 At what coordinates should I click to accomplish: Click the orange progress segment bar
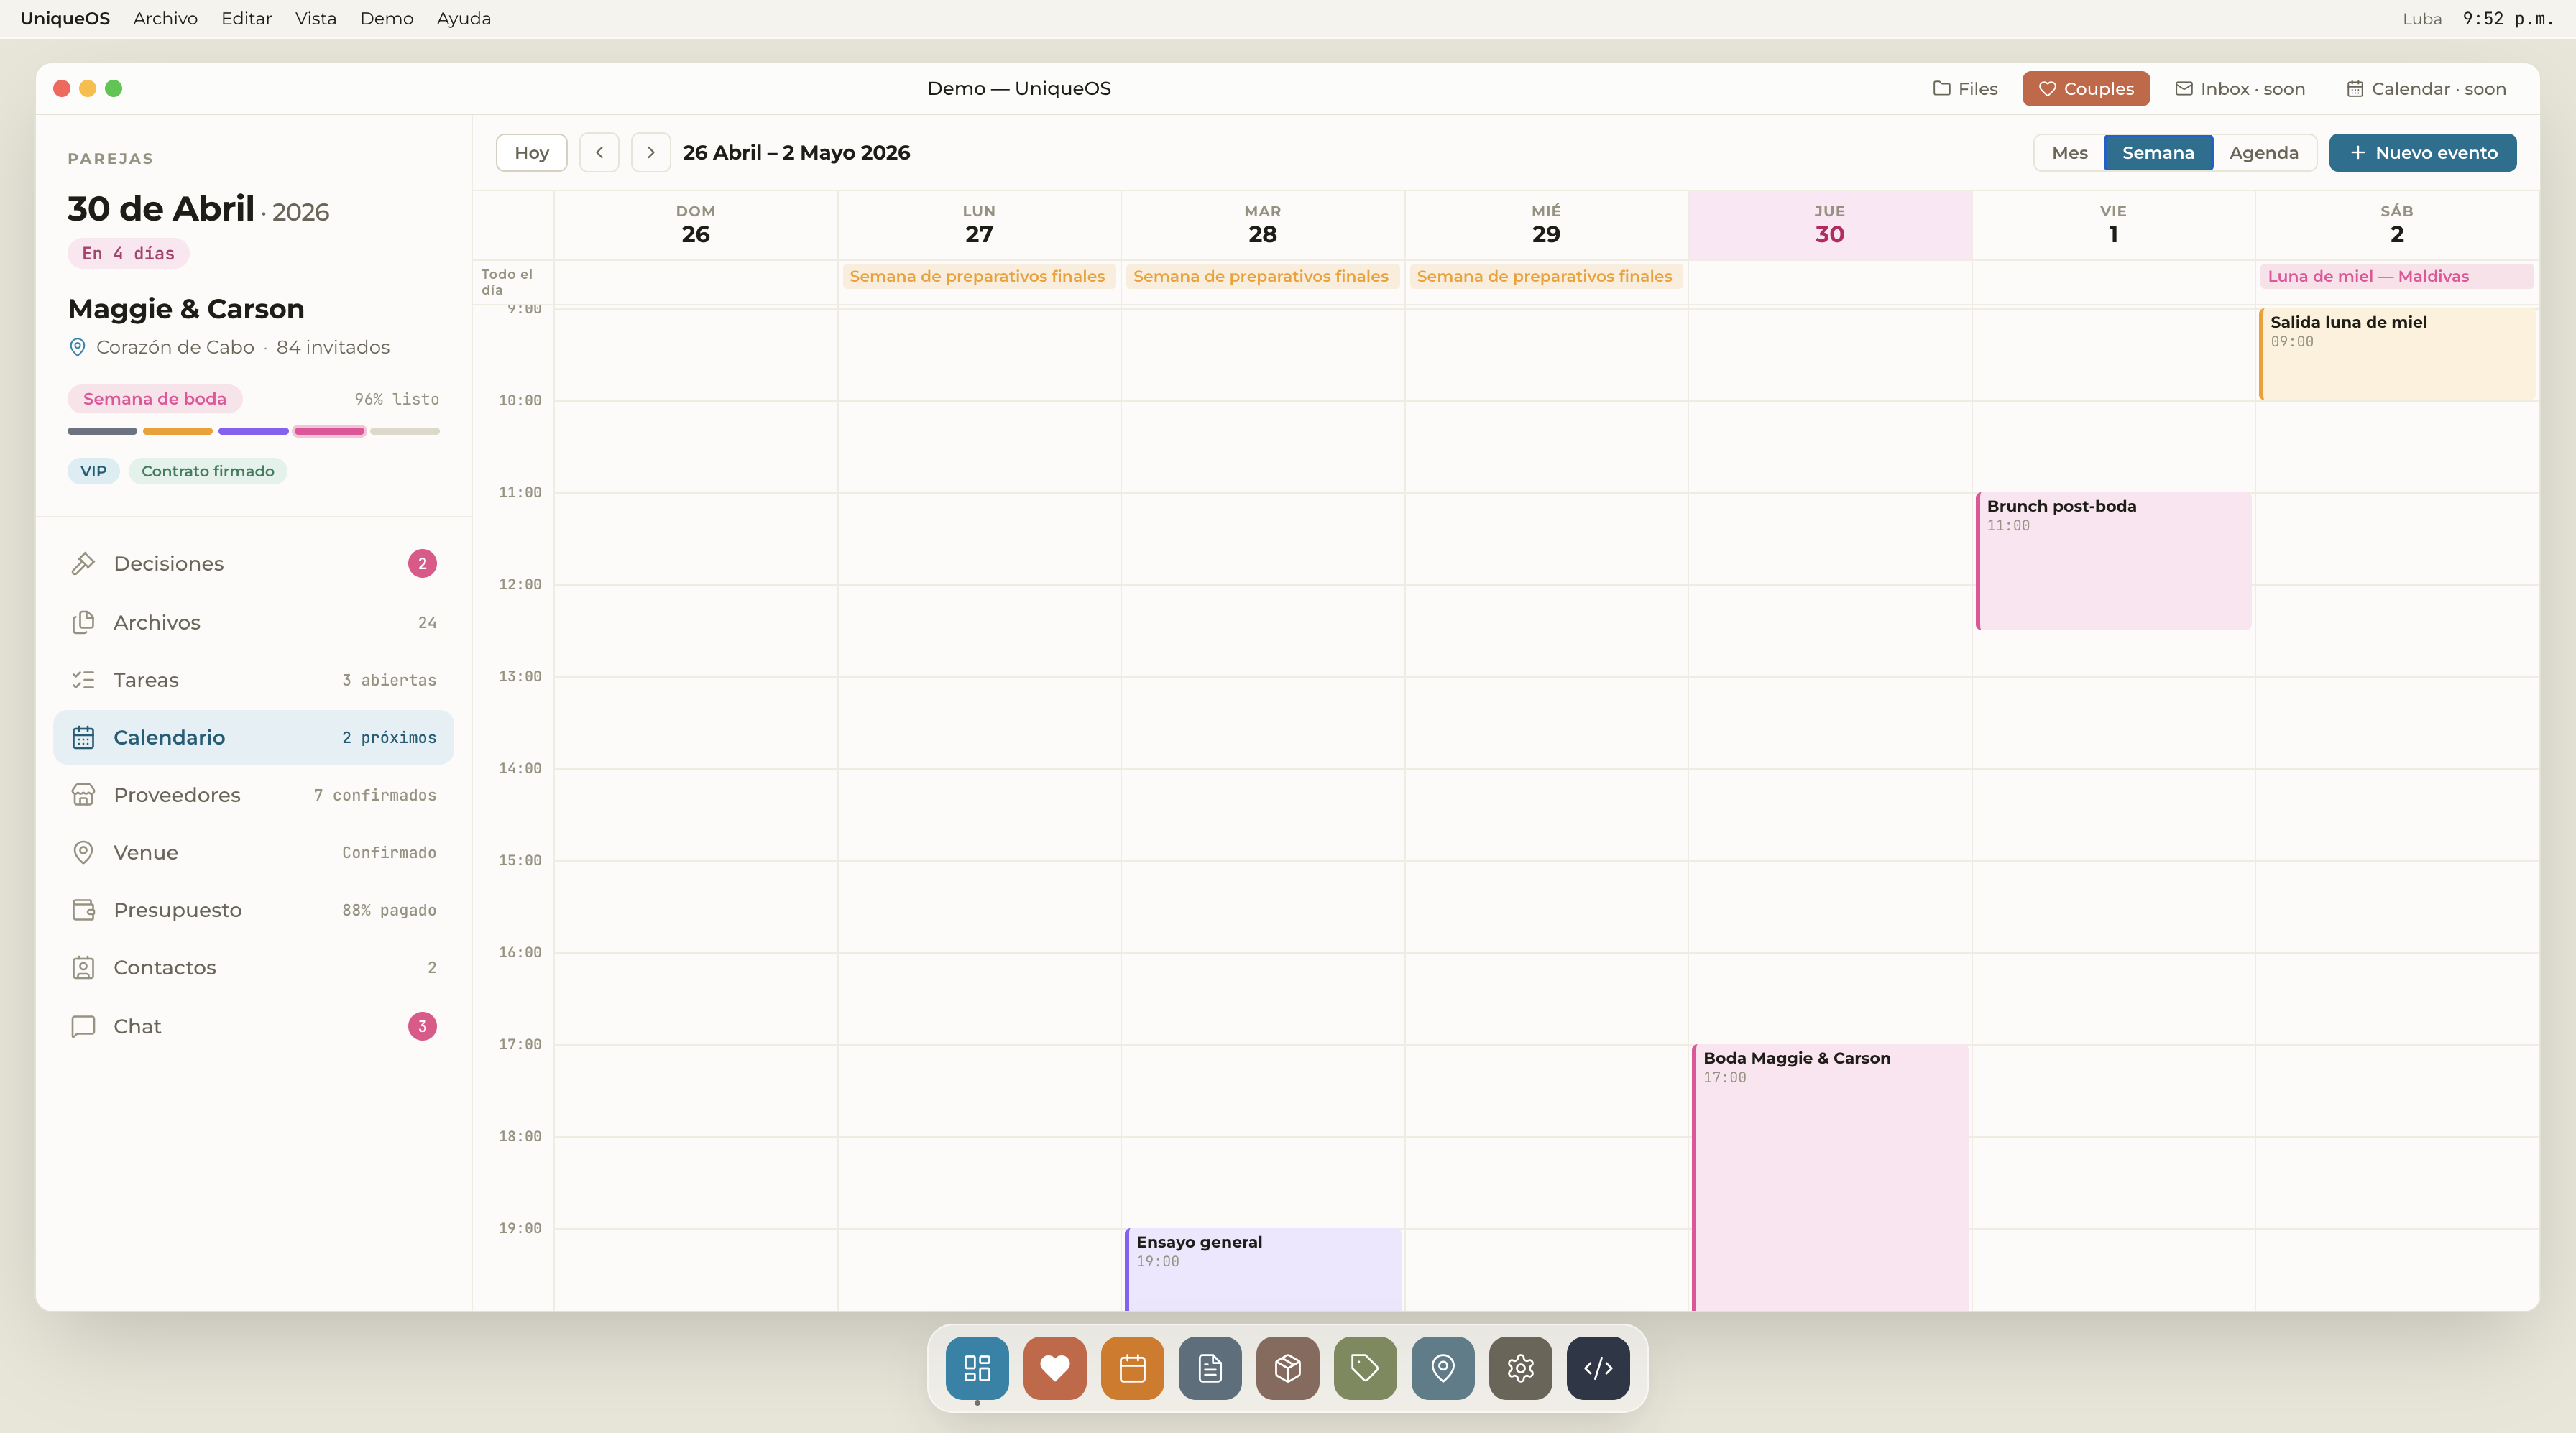coord(177,431)
